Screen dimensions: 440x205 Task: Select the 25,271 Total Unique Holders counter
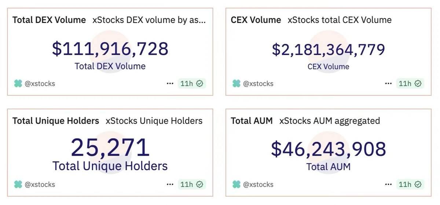(110, 148)
